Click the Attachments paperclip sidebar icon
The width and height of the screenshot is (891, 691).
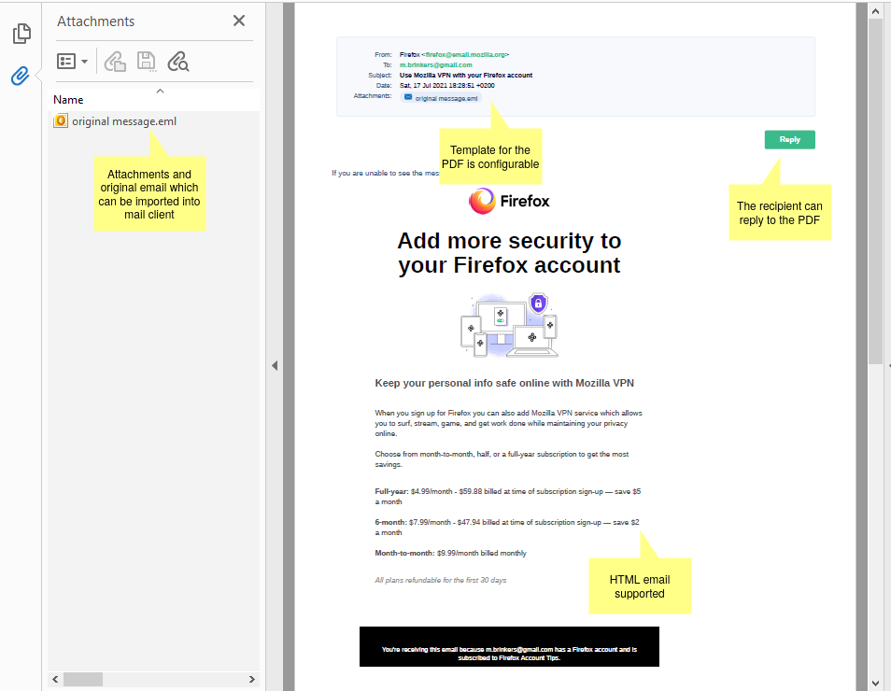point(21,76)
